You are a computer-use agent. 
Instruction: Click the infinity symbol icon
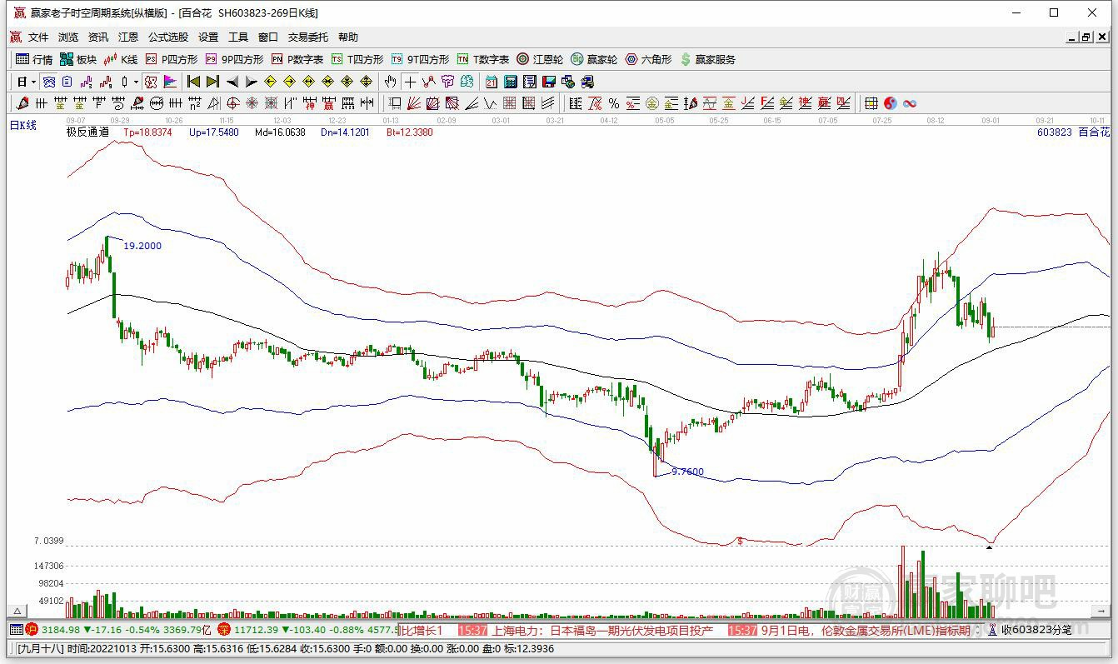[x=910, y=103]
